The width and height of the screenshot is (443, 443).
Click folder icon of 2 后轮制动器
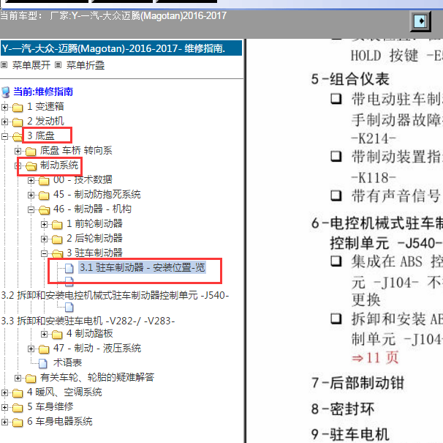coord(57,239)
